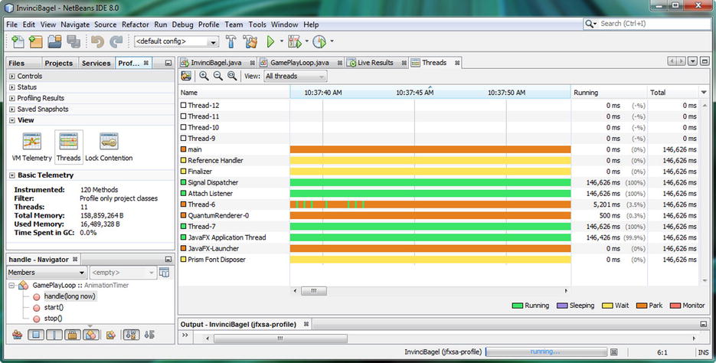Expand the Controls section
The width and height of the screenshot is (716, 363).
point(12,77)
